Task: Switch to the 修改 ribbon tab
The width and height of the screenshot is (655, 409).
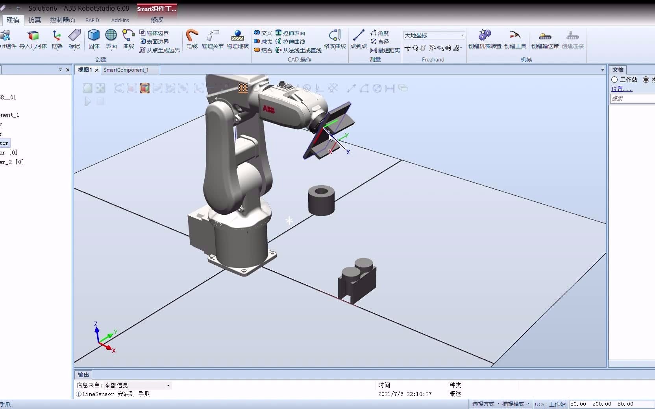Action: pyautogui.click(x=157, y=20)
